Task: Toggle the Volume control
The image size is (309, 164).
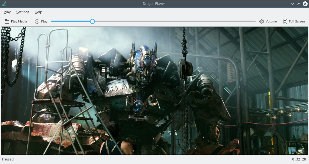Action: coord(268,21)
